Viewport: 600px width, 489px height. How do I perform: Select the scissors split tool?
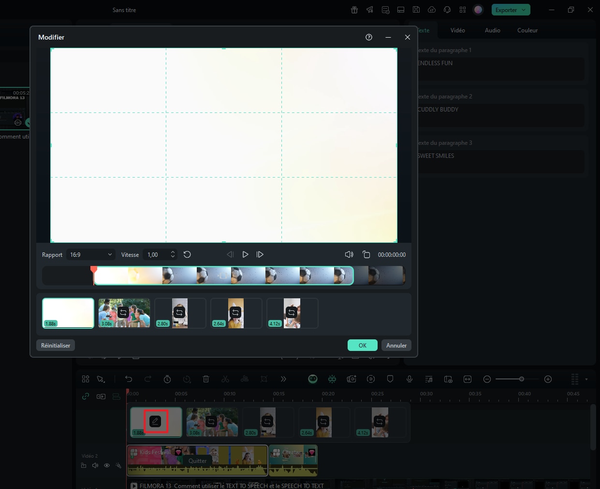click(225, 379)
